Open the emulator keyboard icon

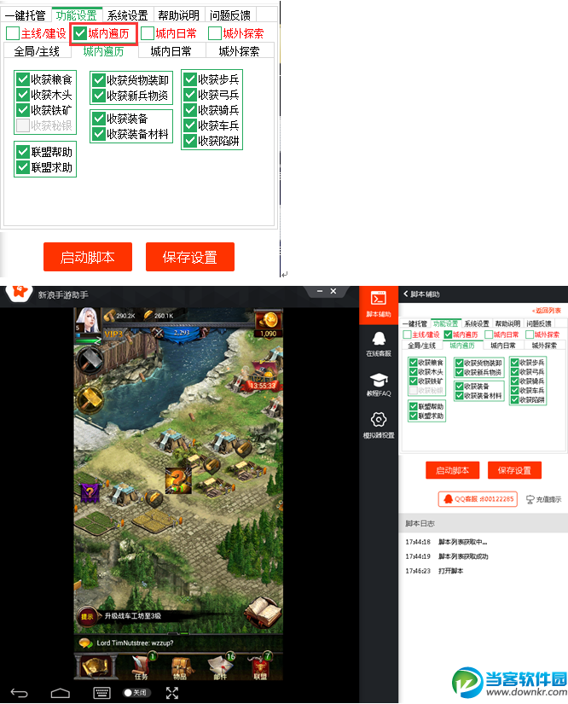click(x=101, y=693)
